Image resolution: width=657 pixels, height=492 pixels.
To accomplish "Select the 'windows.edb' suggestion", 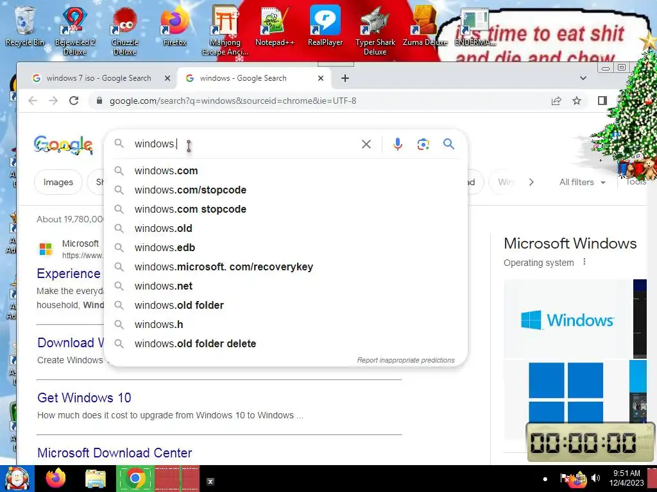I will pos(286,248).
